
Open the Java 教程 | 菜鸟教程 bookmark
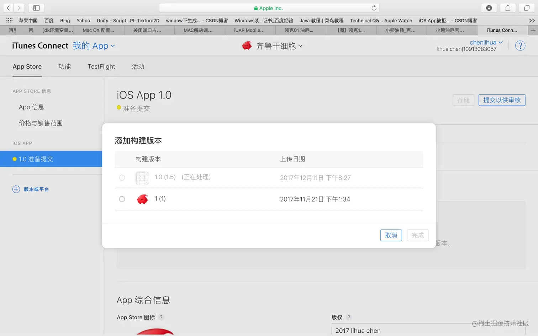[x=321, y=21]
